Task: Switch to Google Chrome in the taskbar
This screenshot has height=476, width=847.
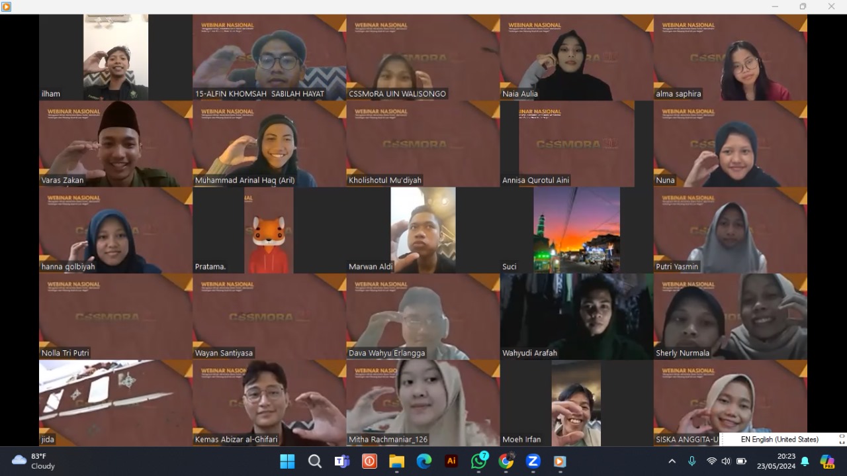Action: click(x=506, y=461)
